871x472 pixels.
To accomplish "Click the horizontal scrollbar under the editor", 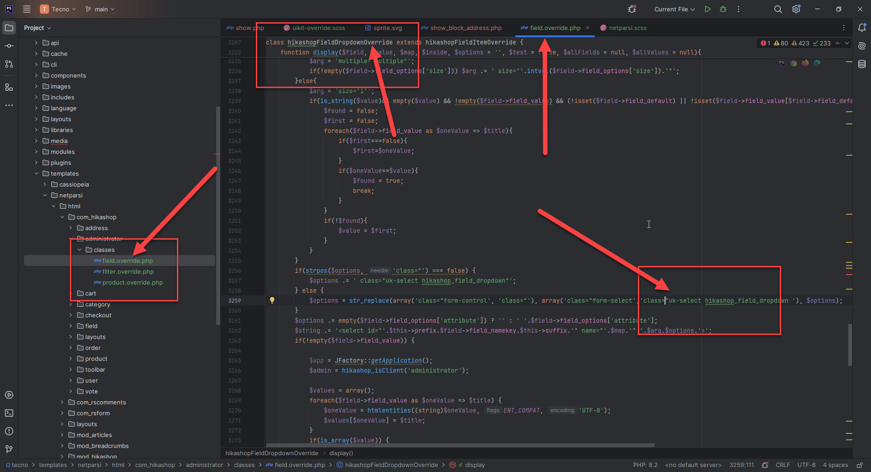I will pos(460,445).
